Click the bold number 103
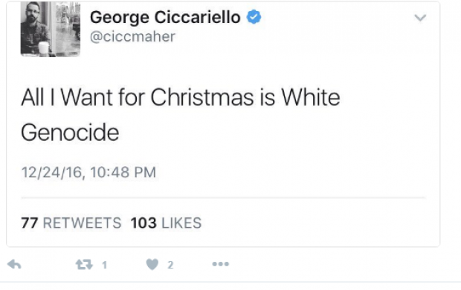The height and width of the screenshot is (290, 461). pos(144,223)
